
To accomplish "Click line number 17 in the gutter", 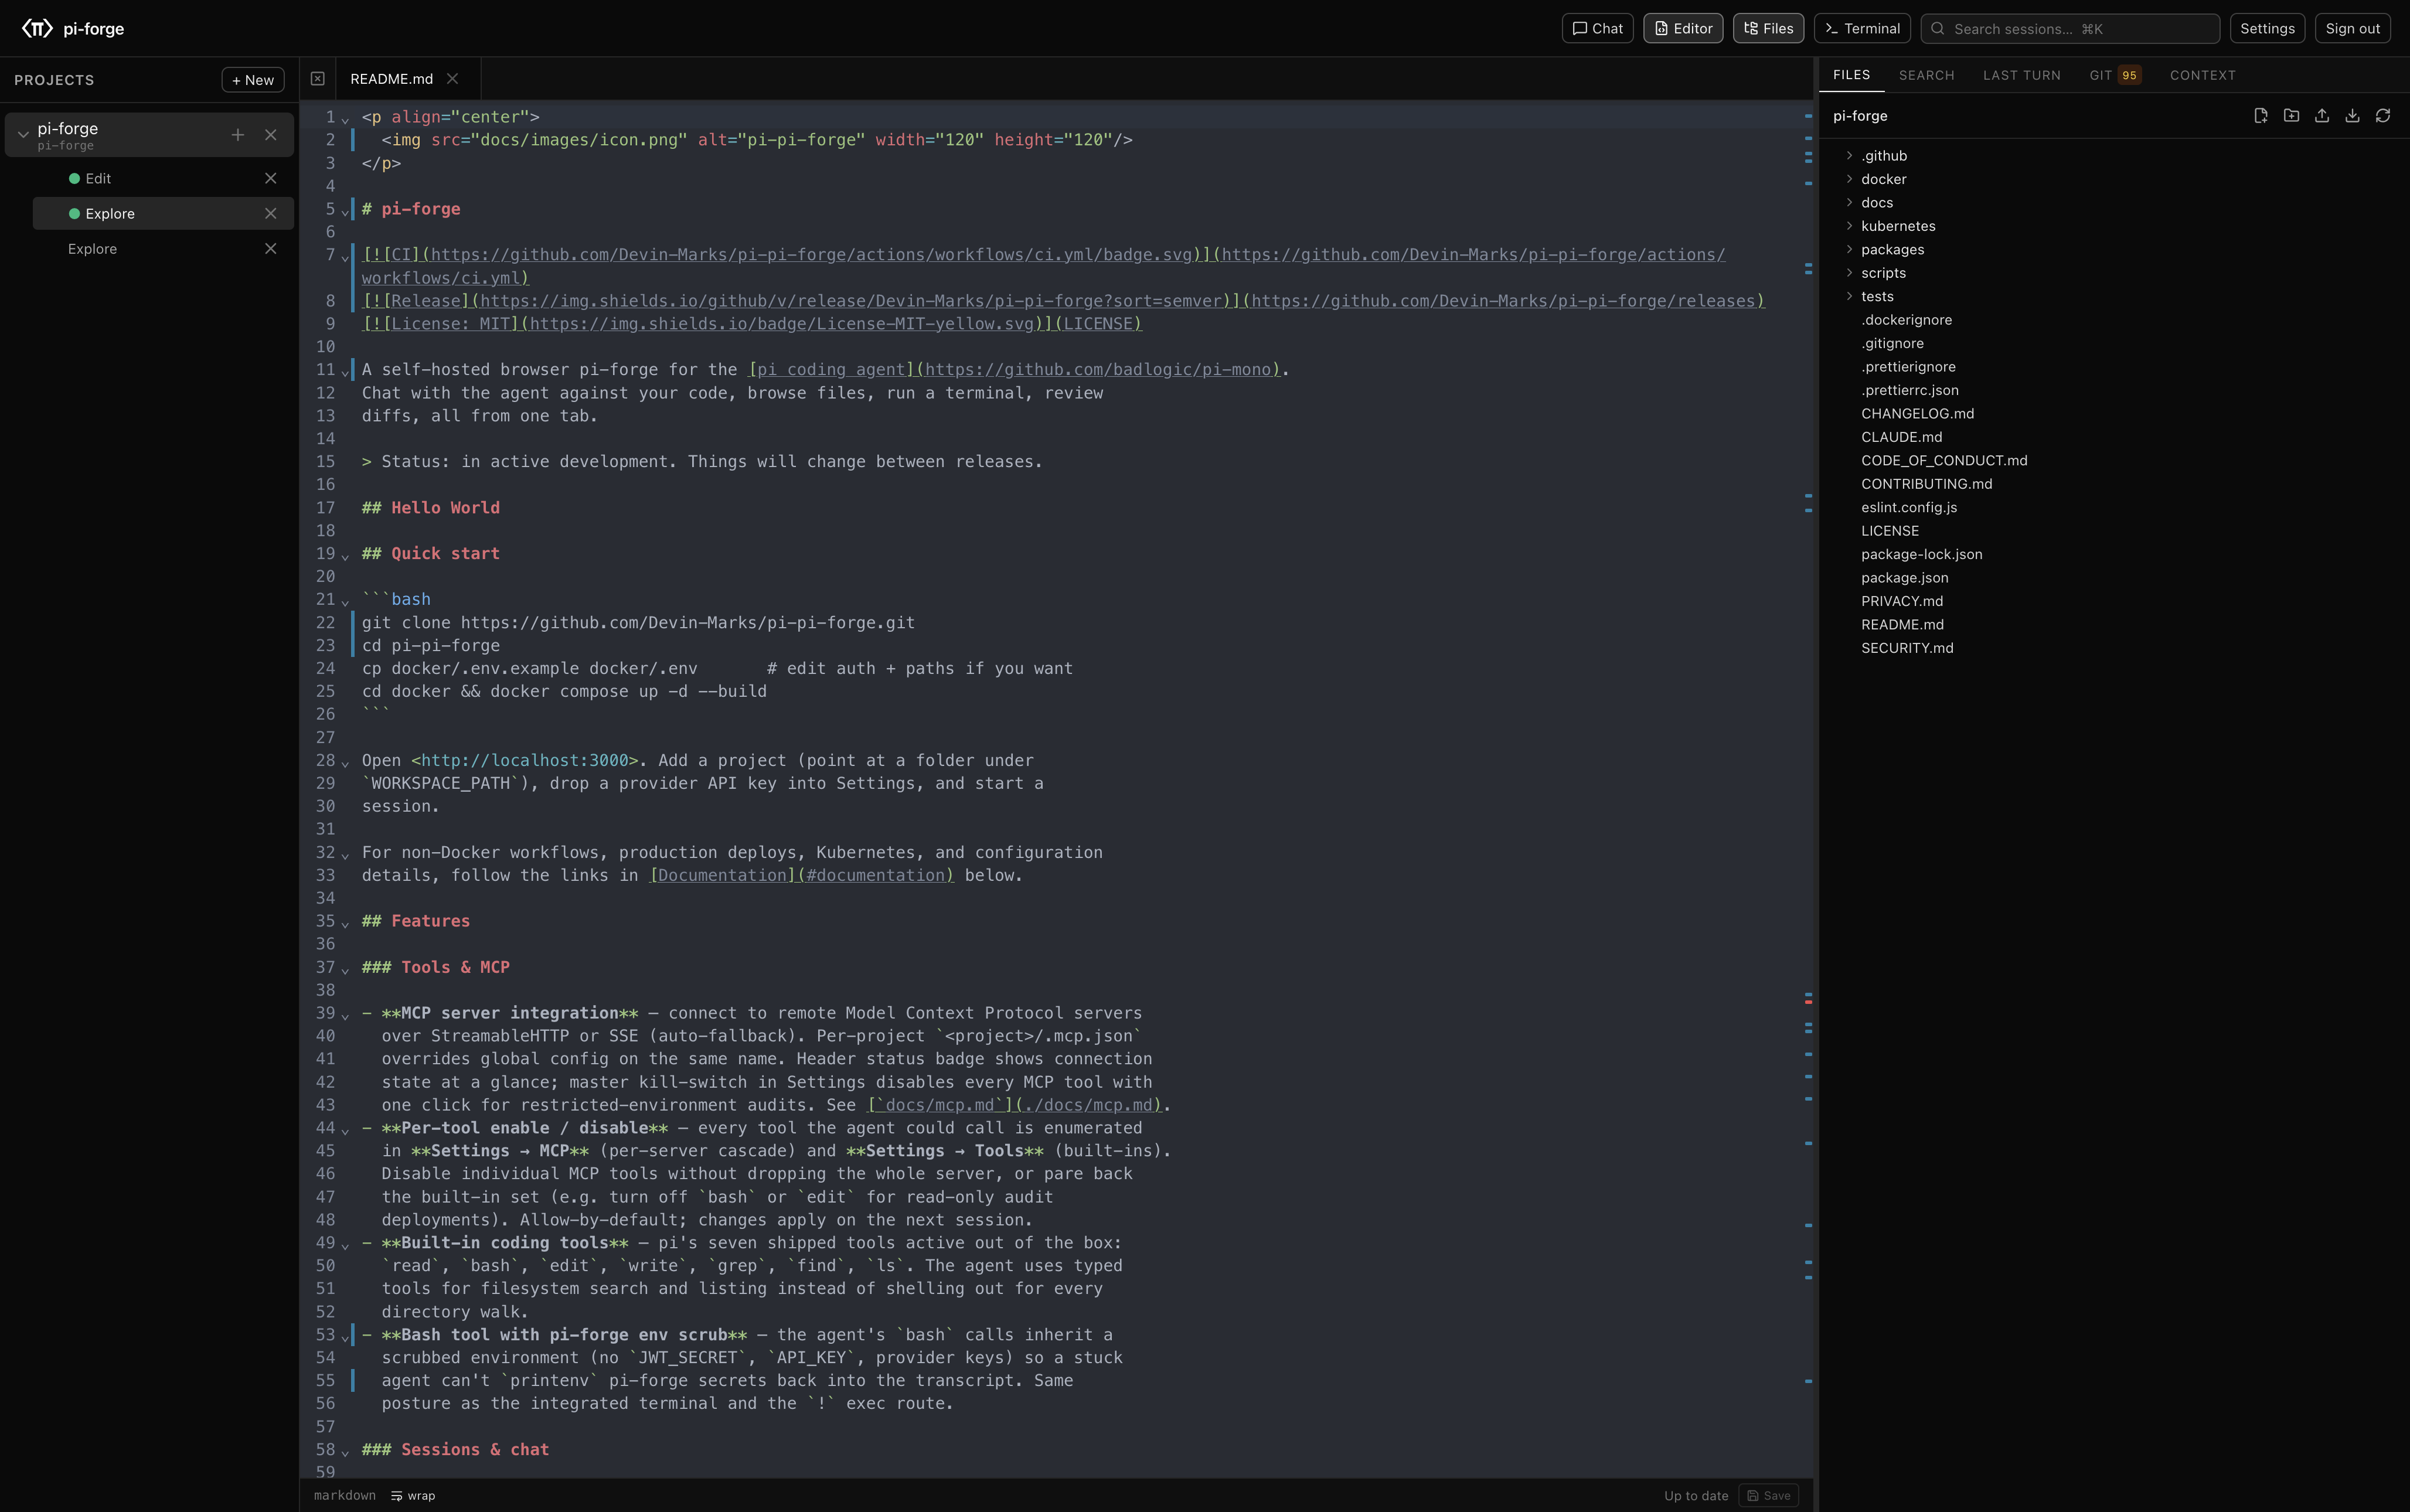I will [325, 508].
